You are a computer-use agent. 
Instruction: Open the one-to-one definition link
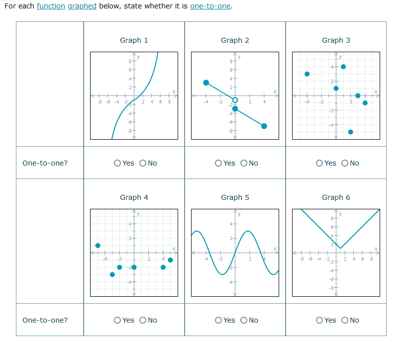pos(209,6)
